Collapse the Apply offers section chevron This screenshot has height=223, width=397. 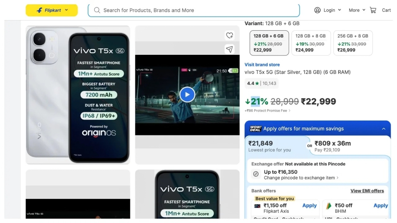pos(384,129)
